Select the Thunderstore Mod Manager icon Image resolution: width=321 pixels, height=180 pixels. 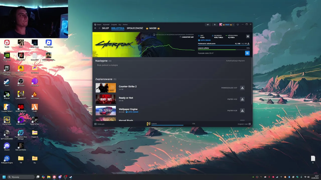pyautogui.click(x=21, y=134)
